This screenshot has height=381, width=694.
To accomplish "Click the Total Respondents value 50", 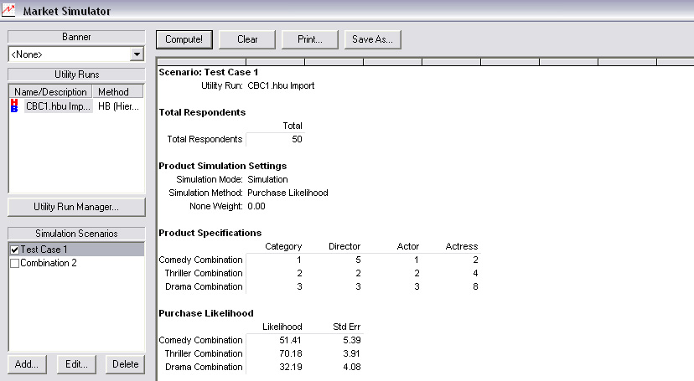I will (297, 139).
